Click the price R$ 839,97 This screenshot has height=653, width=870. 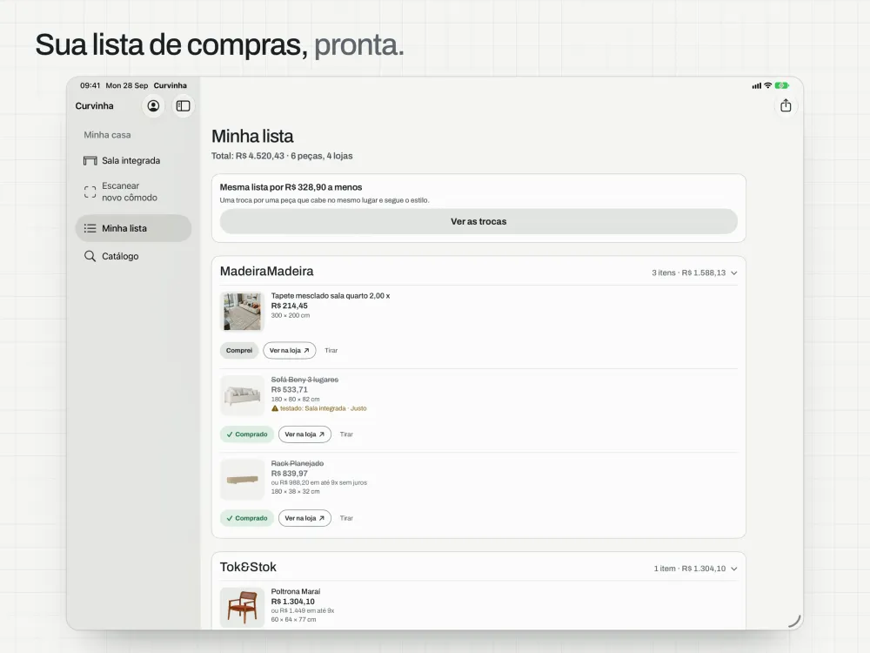pos(289,473)
